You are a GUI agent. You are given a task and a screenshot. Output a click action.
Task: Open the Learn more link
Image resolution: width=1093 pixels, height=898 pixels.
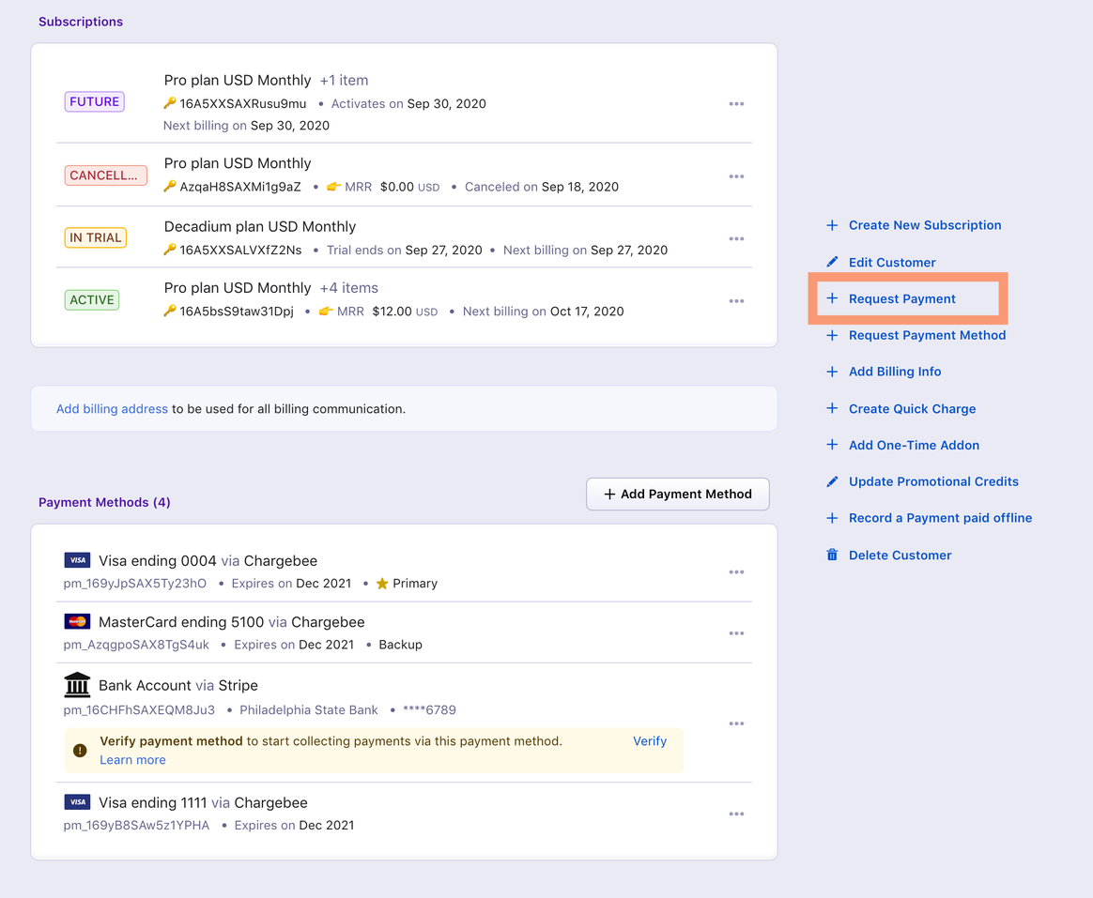(132, 760)
